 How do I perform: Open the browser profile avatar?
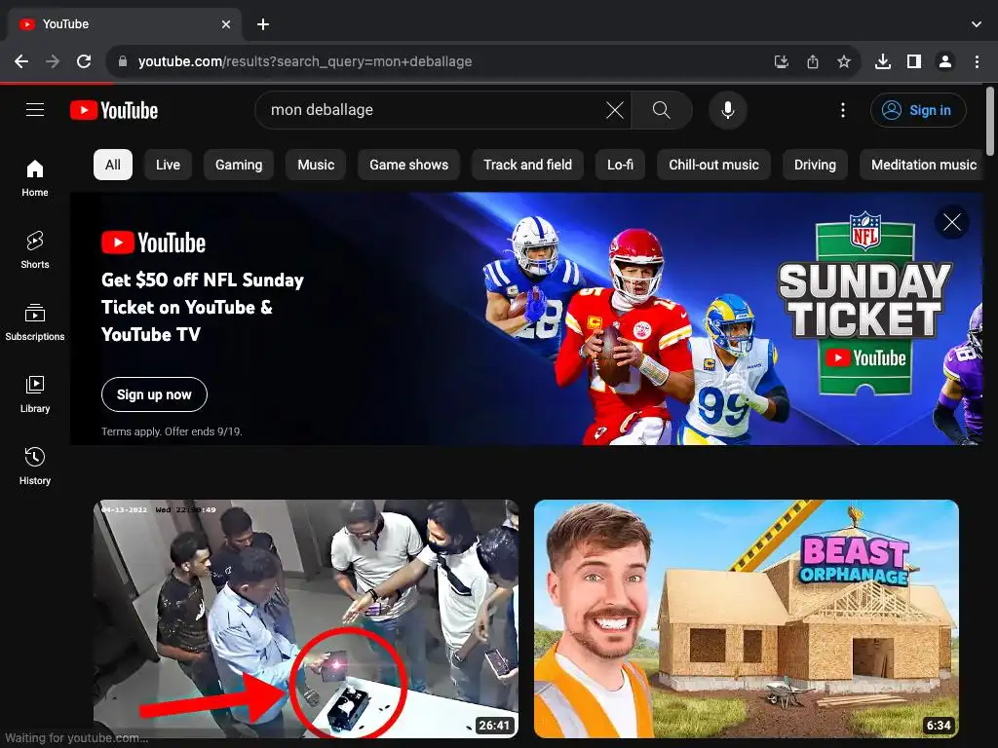pyautogui.click(x=945, y=61)
